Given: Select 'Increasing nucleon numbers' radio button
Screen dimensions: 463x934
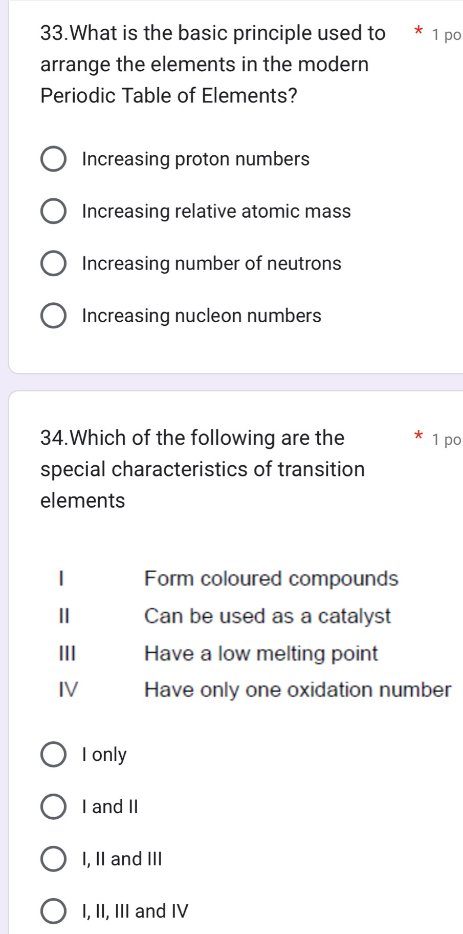Looking at the screenshot, I should tap(53, 316).
